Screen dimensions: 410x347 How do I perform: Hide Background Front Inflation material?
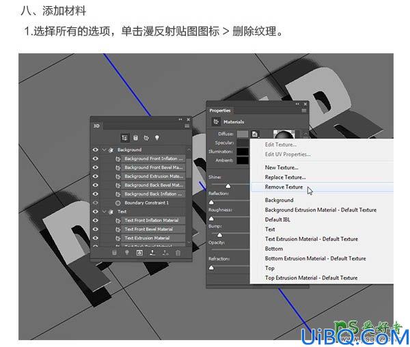click(x=96, y=158)
